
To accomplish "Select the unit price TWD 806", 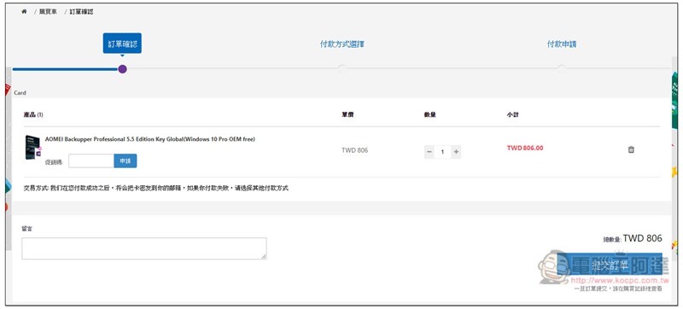I will coord(354,150).
